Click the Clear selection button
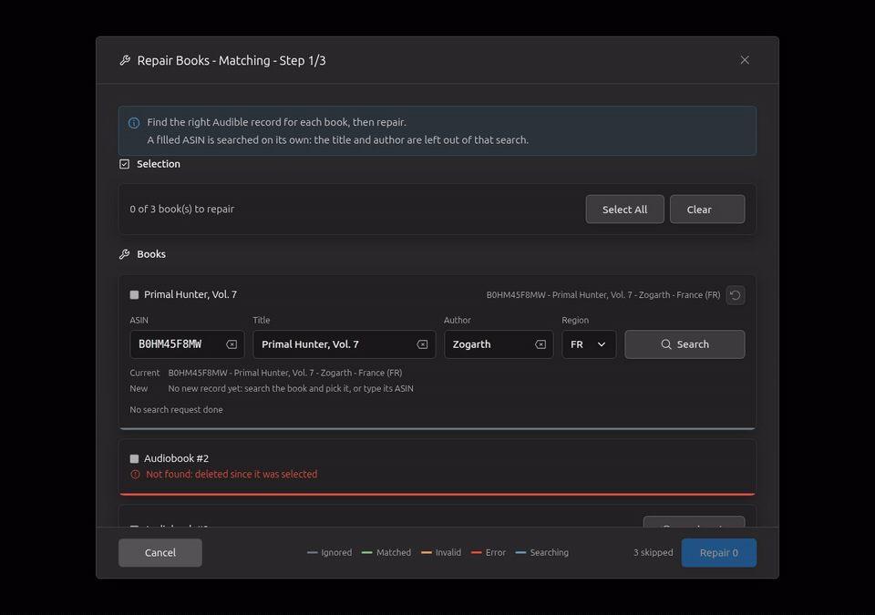 click(707, 210)
